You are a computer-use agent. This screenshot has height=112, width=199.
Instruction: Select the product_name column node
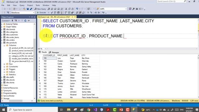click(x=22, y=51)
